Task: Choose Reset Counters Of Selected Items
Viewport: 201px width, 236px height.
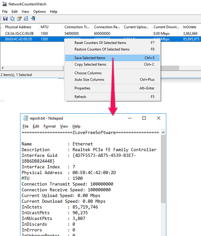Action: pyautogui.click(x=113, y=43)
